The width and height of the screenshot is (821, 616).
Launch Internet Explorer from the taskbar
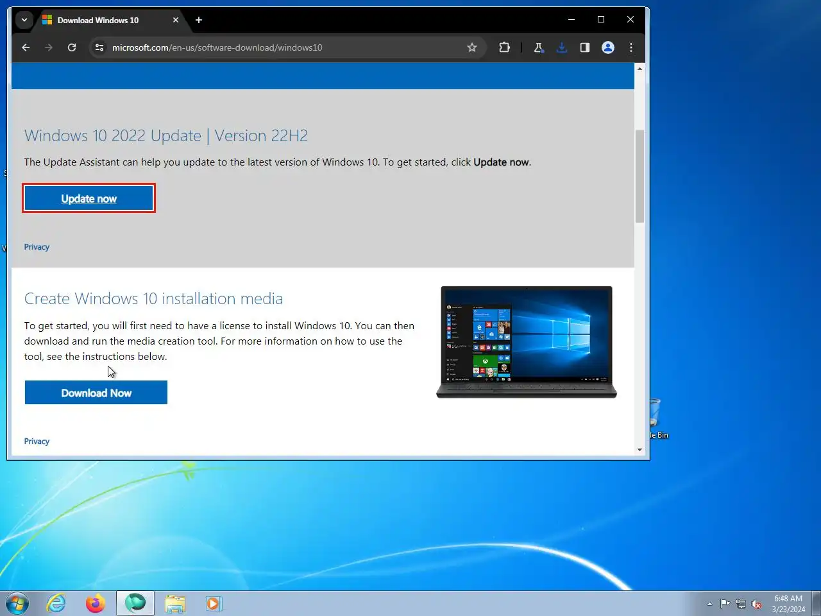click(x=56, y=603)
